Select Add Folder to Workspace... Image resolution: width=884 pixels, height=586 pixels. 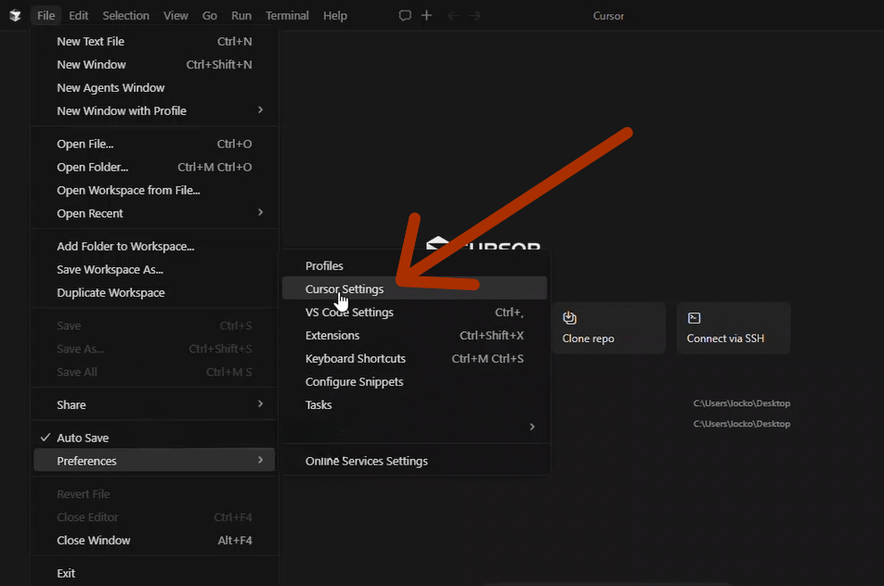coord(154,247)
